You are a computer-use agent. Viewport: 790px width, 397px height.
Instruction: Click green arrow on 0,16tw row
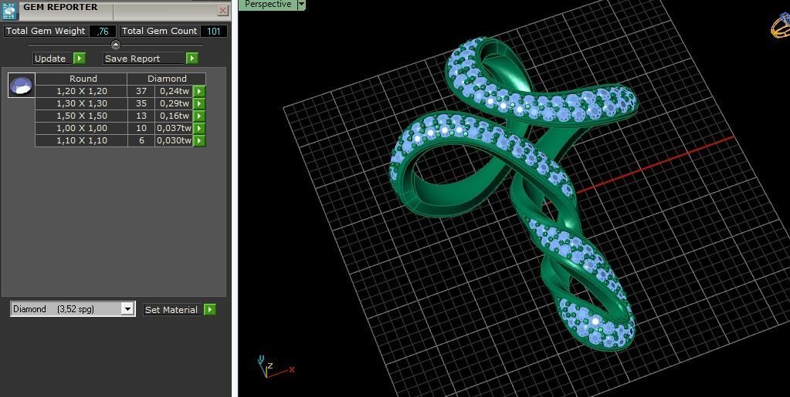pyautogui.click(x=199, y=116)
